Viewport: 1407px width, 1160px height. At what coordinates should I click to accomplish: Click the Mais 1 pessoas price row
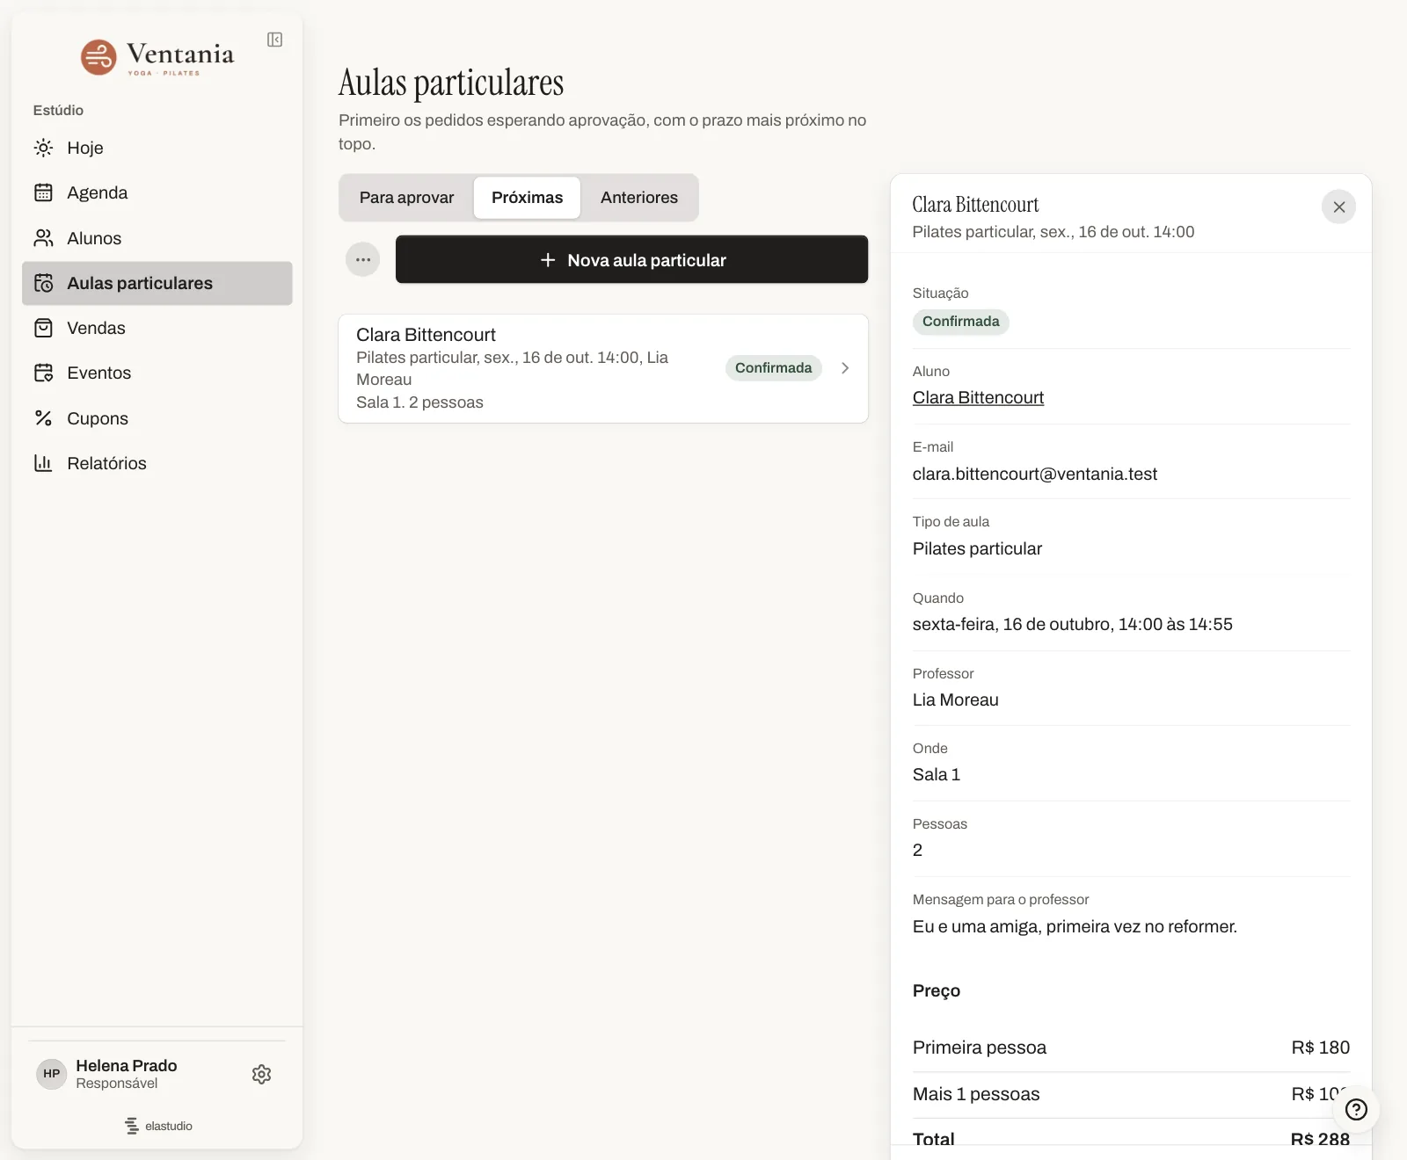[1131, 1094]
